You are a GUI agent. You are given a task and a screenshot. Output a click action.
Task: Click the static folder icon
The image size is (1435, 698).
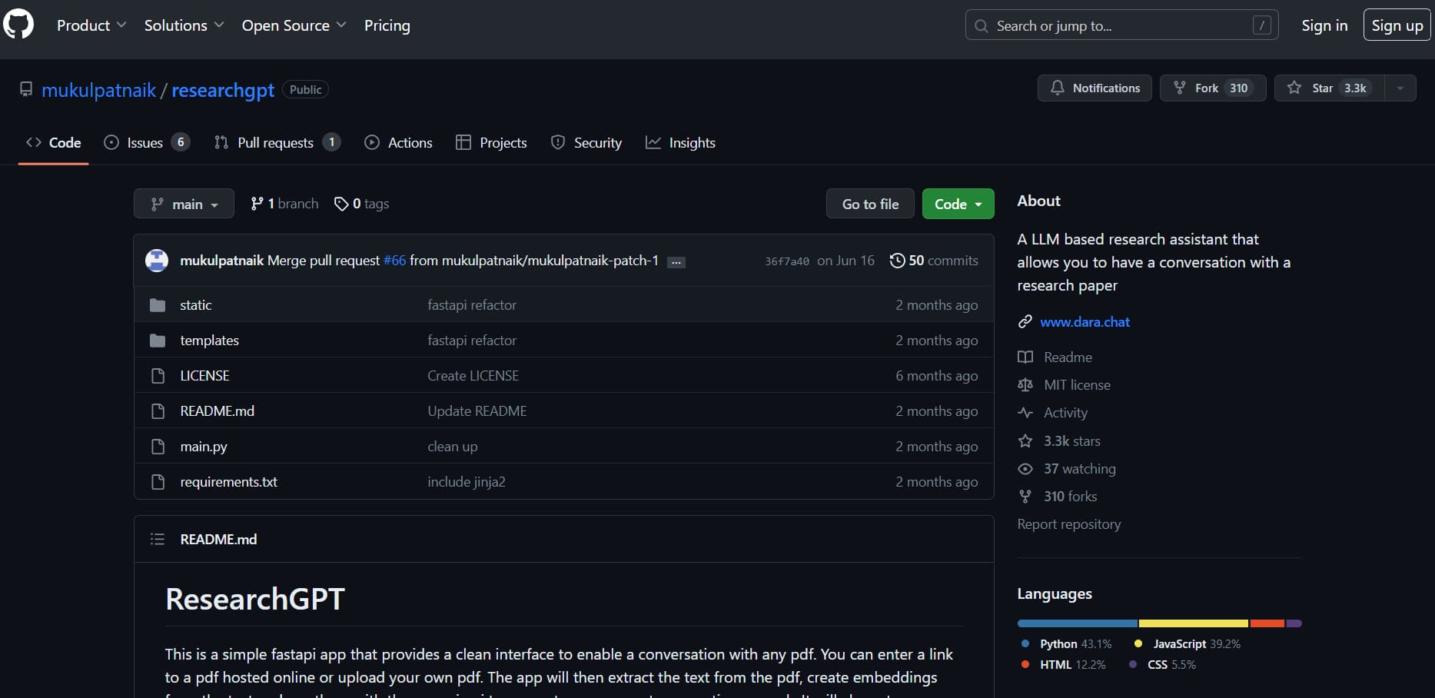click(158, 305)
